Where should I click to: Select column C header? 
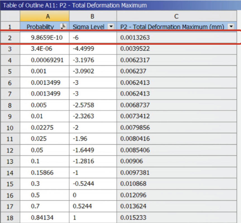(176, 16)
